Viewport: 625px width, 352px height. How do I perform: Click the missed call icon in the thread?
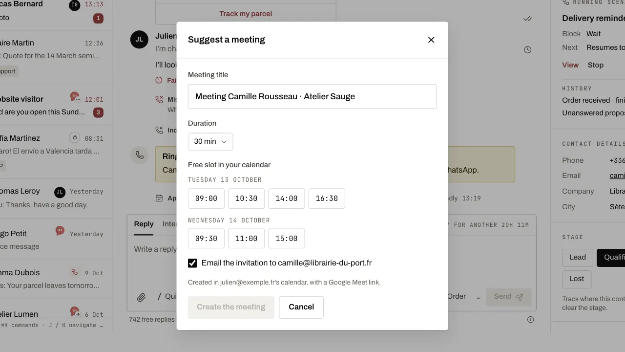159,99
